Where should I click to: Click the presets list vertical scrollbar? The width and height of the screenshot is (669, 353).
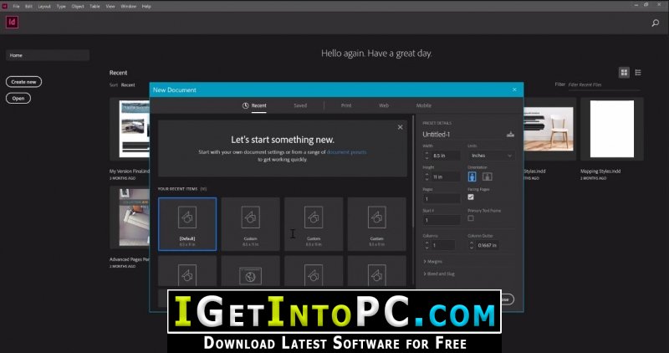coord(412,171)
